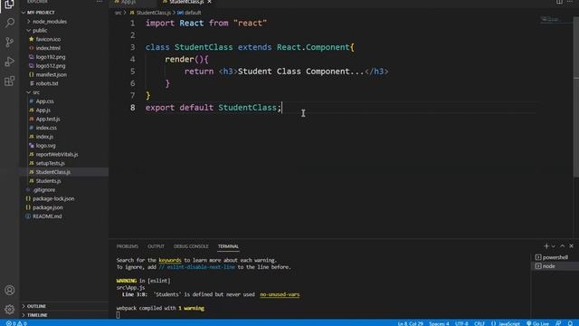Click the Ln 8, Col 29 status item
Image resolution: width=579 pixels, height=326 pixels.
coord(410,323)
